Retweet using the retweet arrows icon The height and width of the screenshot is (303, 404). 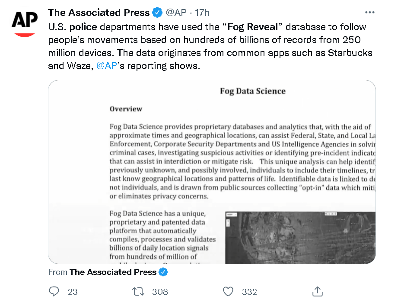138,292
